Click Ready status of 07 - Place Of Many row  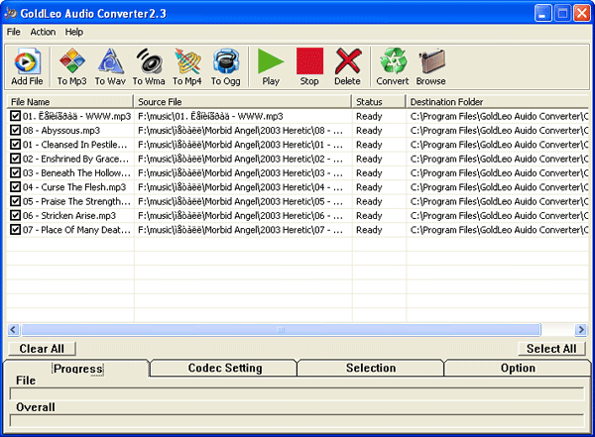point(369,230)
